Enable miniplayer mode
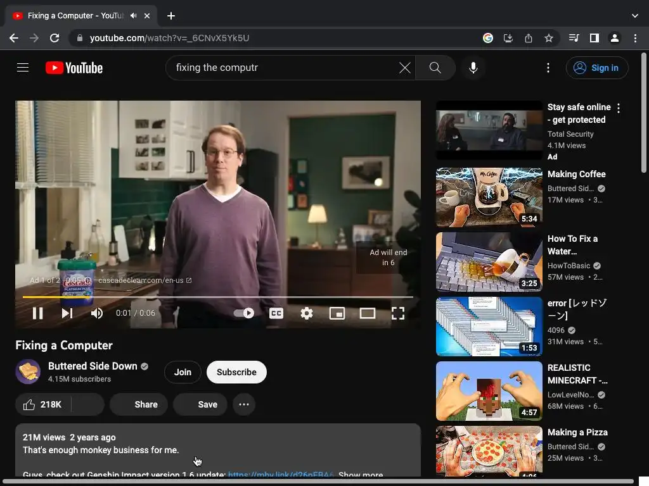The width and height of the screenshot is (649, 486). pyautogui.click(x=337, y=313)
